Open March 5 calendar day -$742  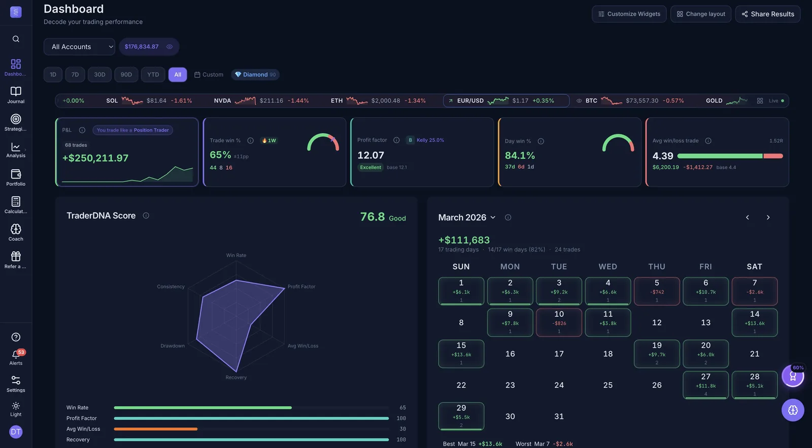(x=657, y=291)
